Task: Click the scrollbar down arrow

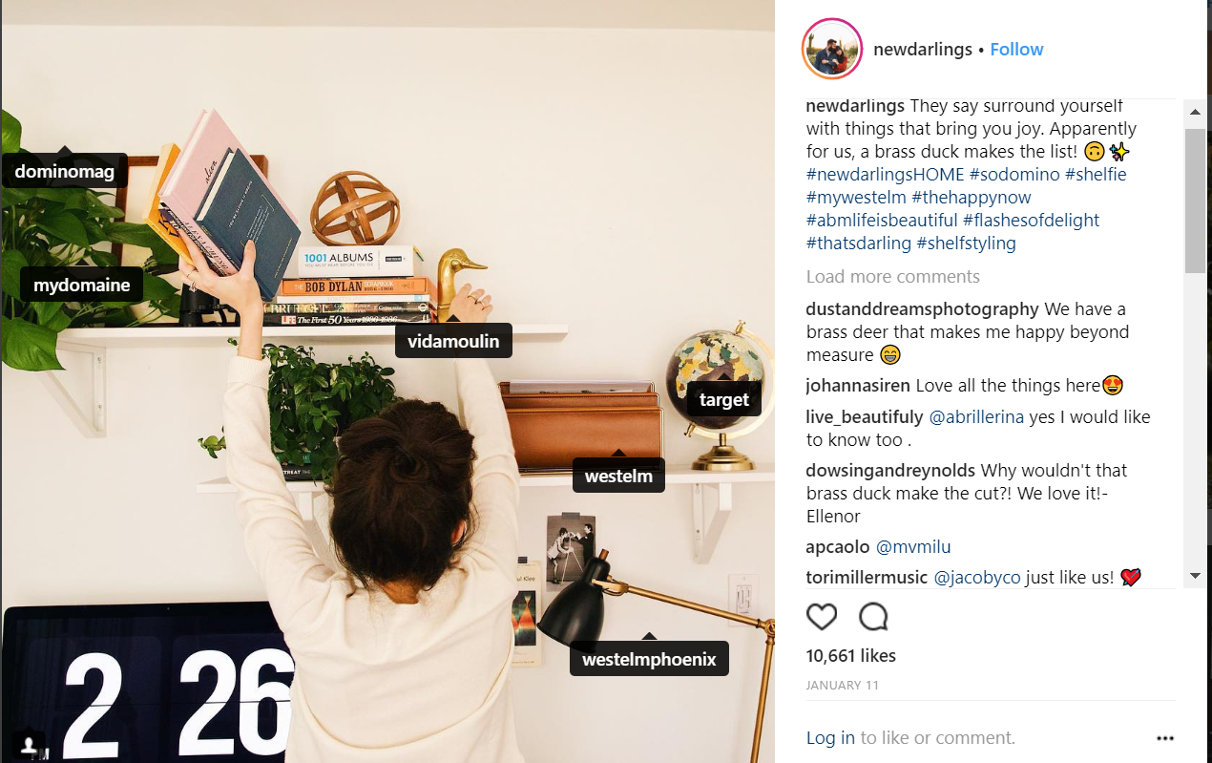Action: (1195, 576)
